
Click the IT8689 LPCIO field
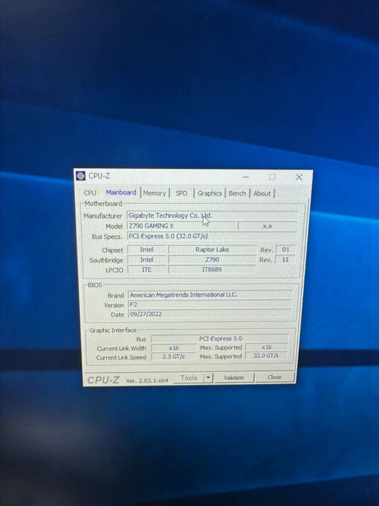click(212, 269)
